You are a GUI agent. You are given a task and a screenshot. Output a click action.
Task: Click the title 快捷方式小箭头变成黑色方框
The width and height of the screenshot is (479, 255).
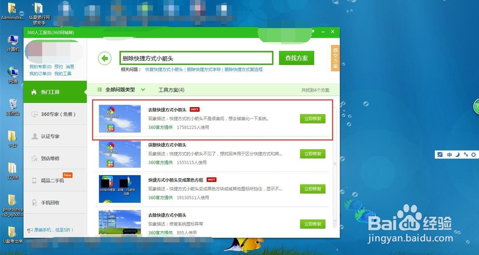pyautogui.click(x=175, y=180)
